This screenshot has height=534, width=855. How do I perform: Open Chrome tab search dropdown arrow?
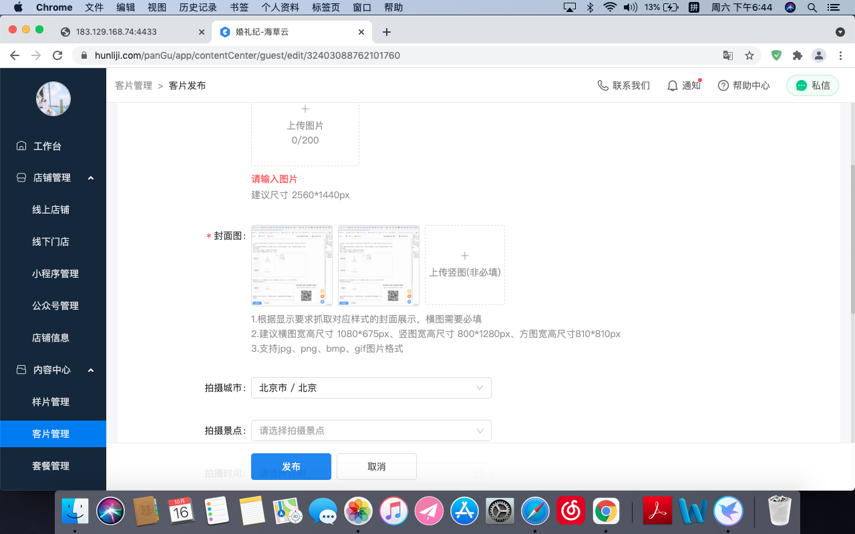coord(840,32)
